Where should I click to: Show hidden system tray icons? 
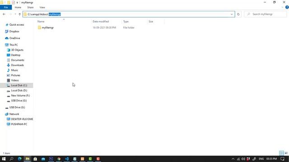(233, 159)
